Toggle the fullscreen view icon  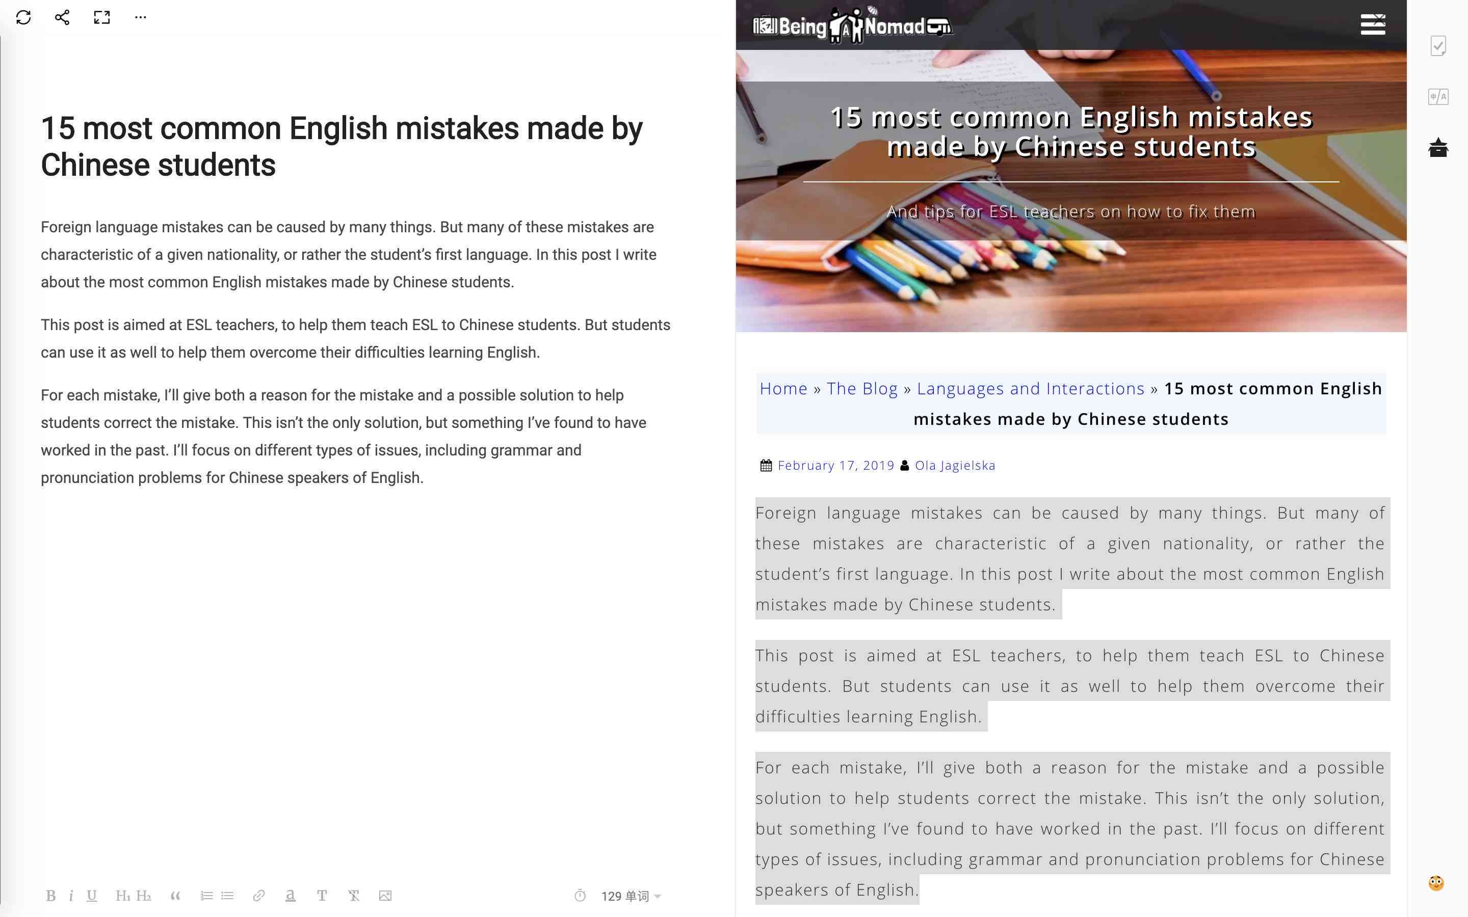pyautogui.click(x=101, y=18)
